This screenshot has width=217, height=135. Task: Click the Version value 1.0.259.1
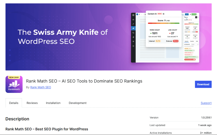(x=206, y=118)
